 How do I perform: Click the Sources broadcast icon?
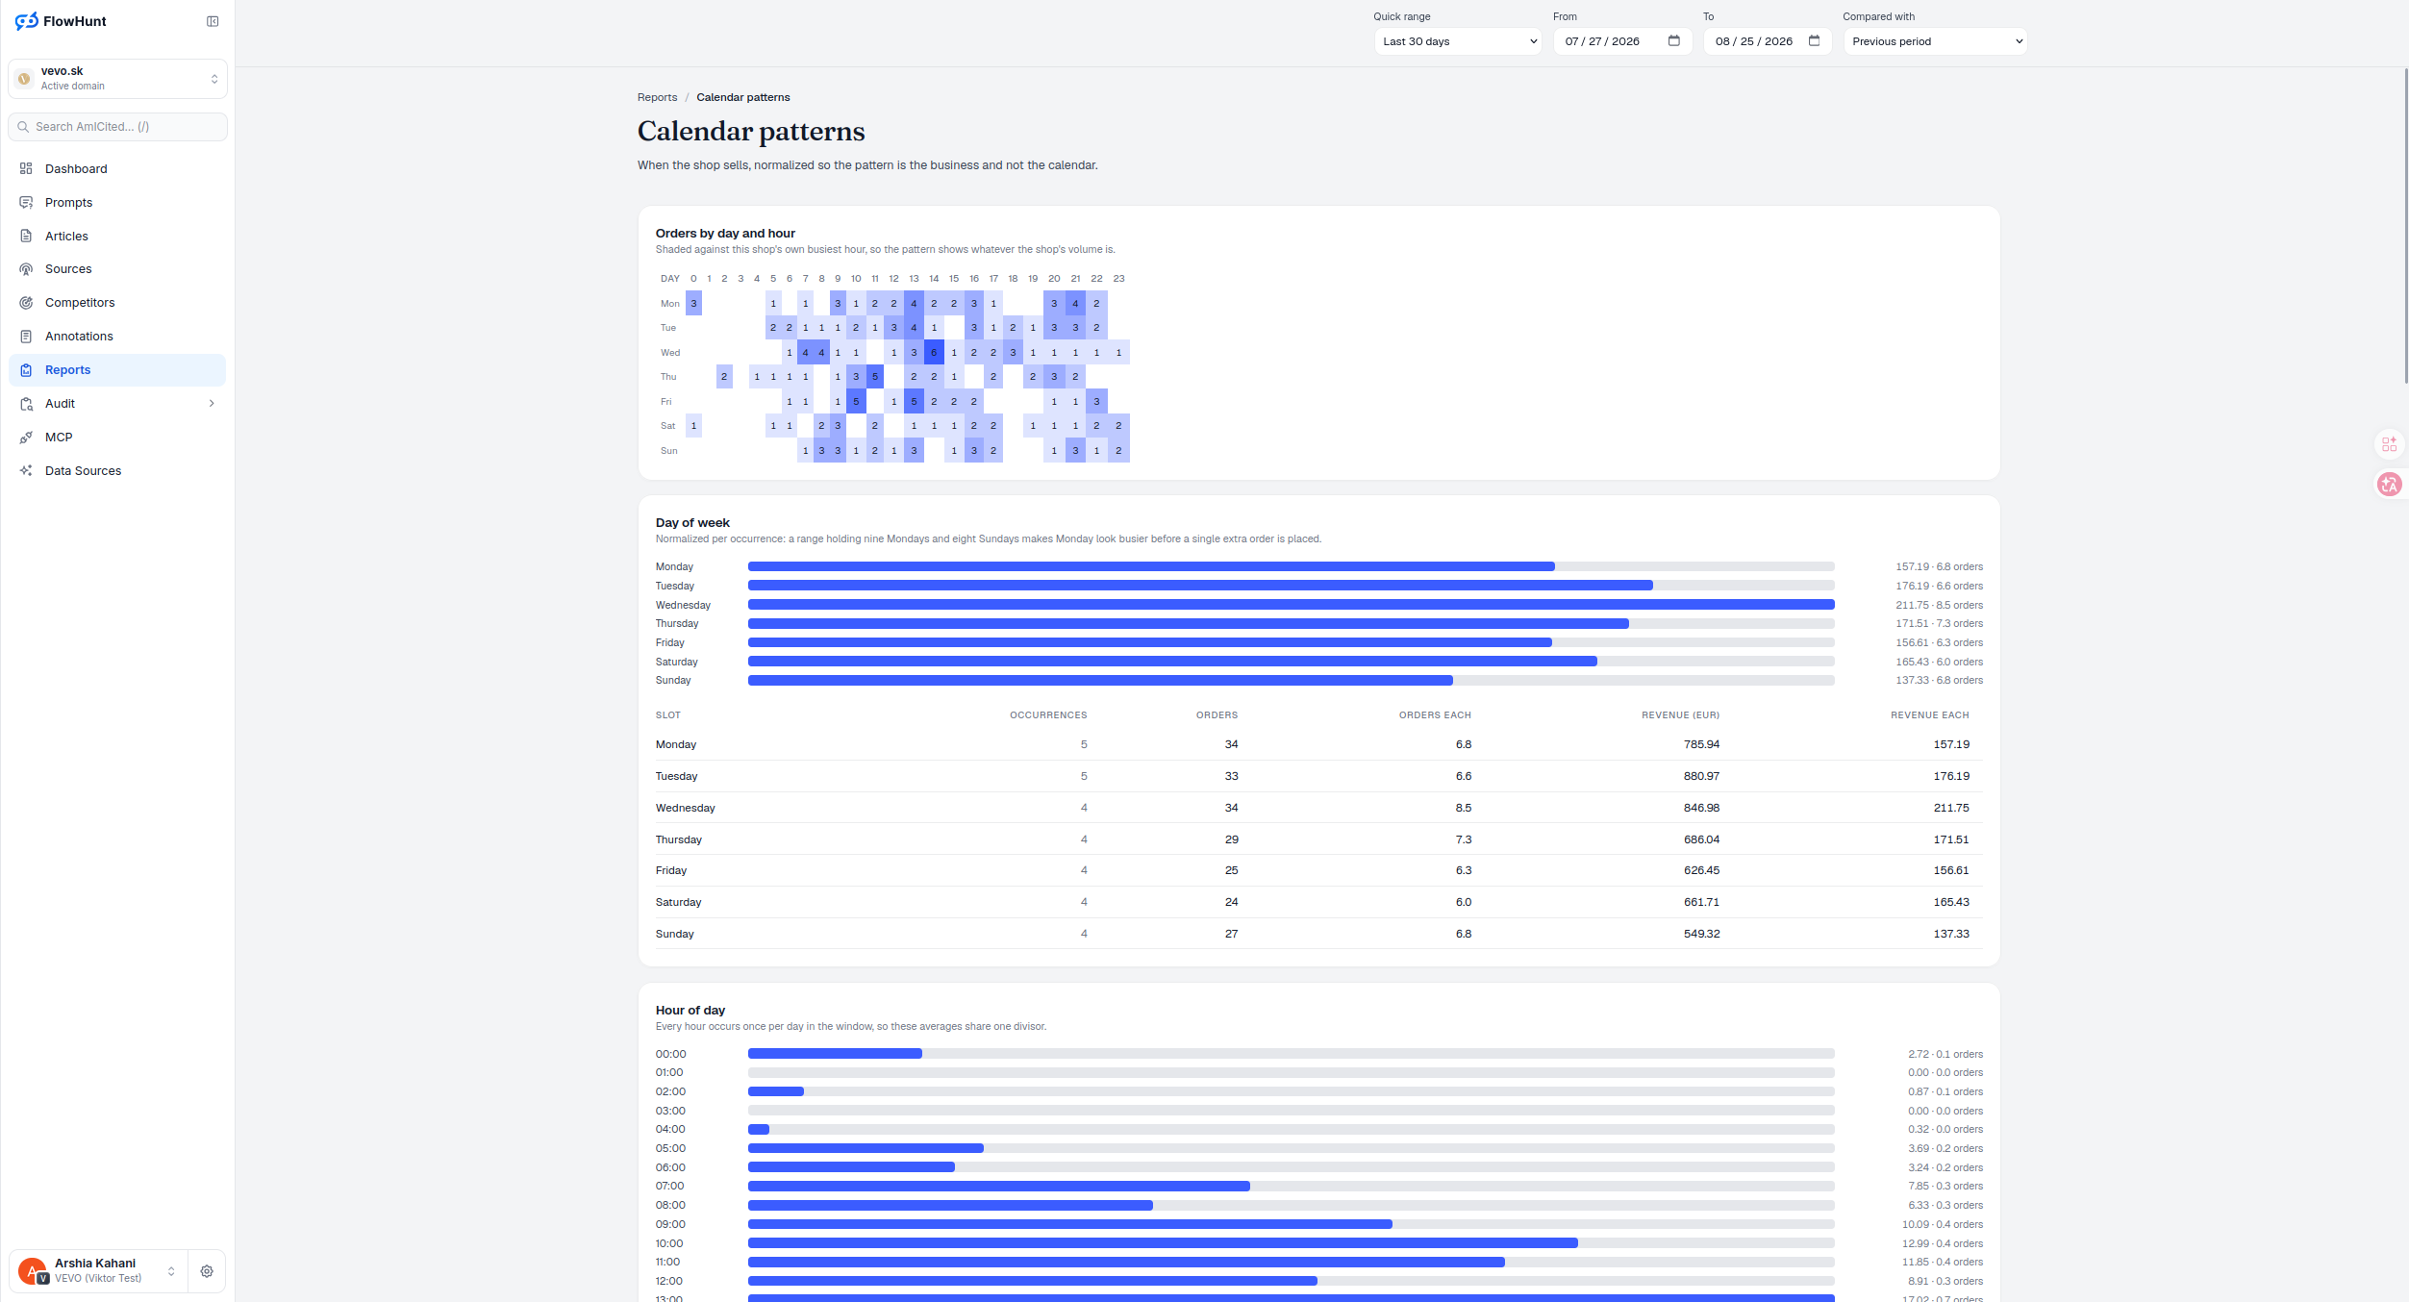coord(26,269)
